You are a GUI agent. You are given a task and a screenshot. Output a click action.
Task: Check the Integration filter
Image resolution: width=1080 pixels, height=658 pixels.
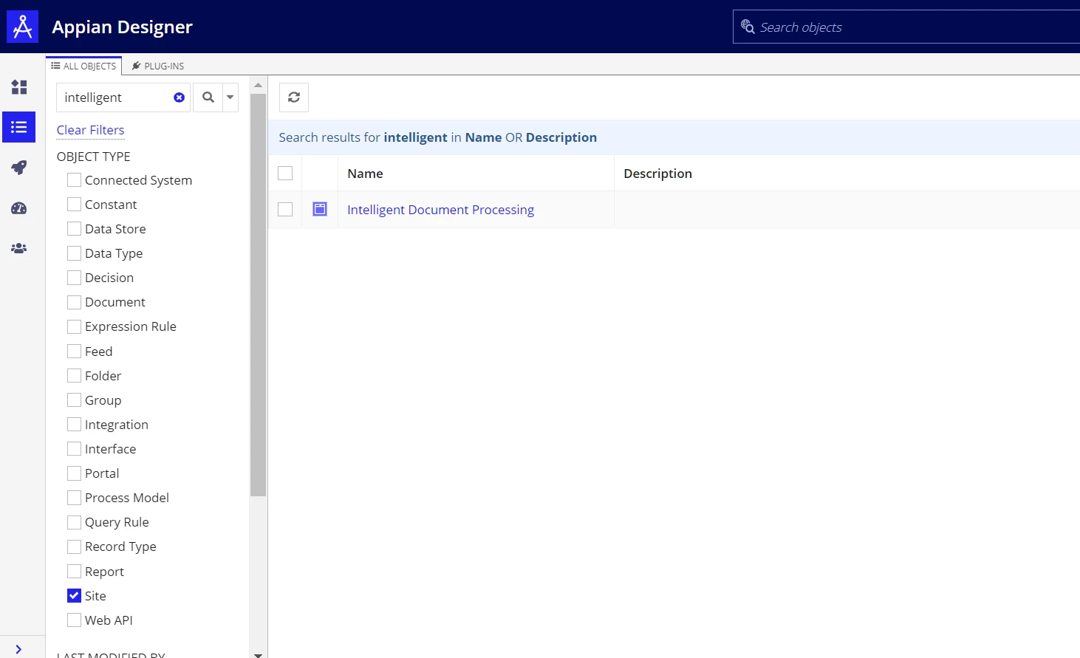tap(74, 425)
